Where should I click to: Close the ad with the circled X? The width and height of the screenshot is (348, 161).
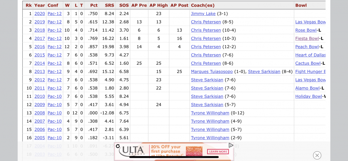(317, 155)
